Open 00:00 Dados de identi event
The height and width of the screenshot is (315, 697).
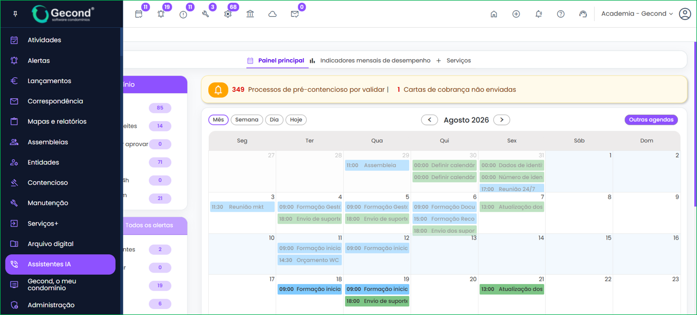[512, 166]
